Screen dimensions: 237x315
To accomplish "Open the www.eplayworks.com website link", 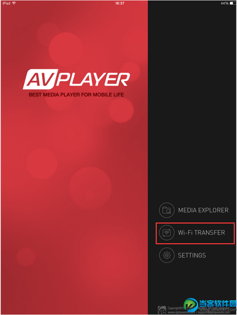I will (181, 312).
